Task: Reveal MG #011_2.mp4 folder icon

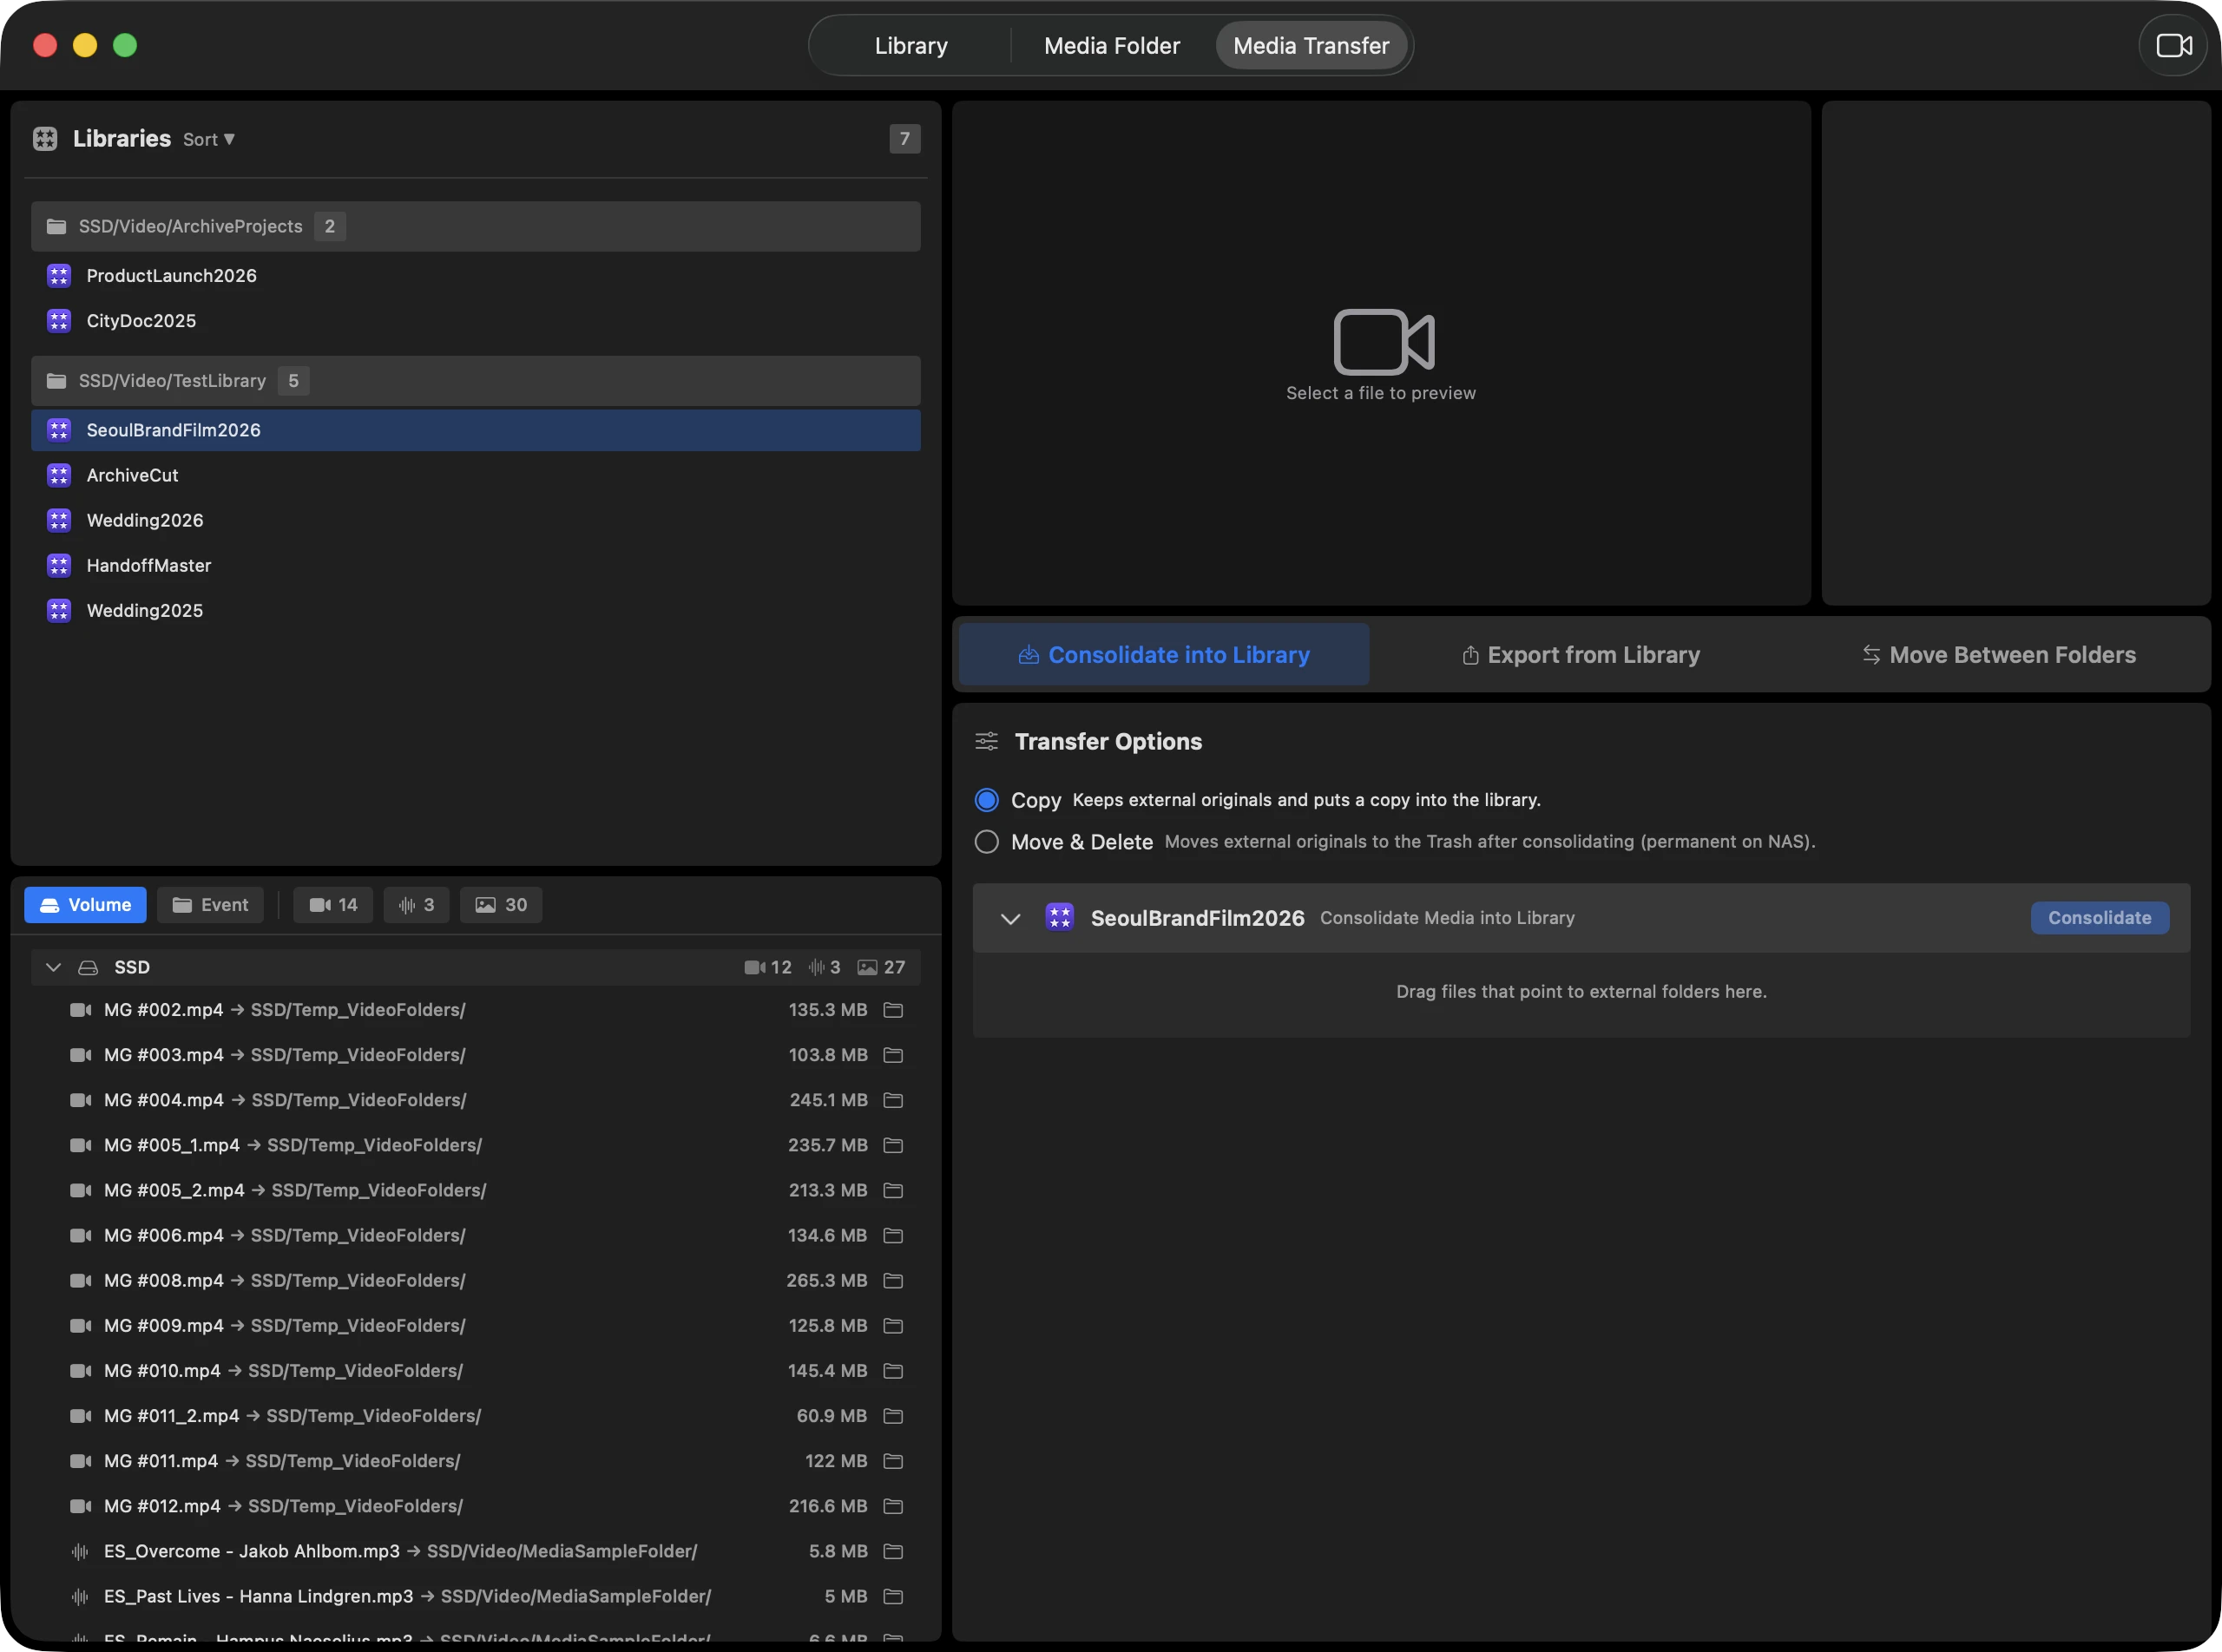Action: [x=893, y=1416]
